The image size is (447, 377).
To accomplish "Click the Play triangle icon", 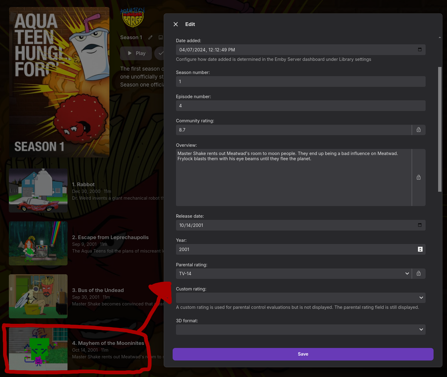I will point(130,53).
